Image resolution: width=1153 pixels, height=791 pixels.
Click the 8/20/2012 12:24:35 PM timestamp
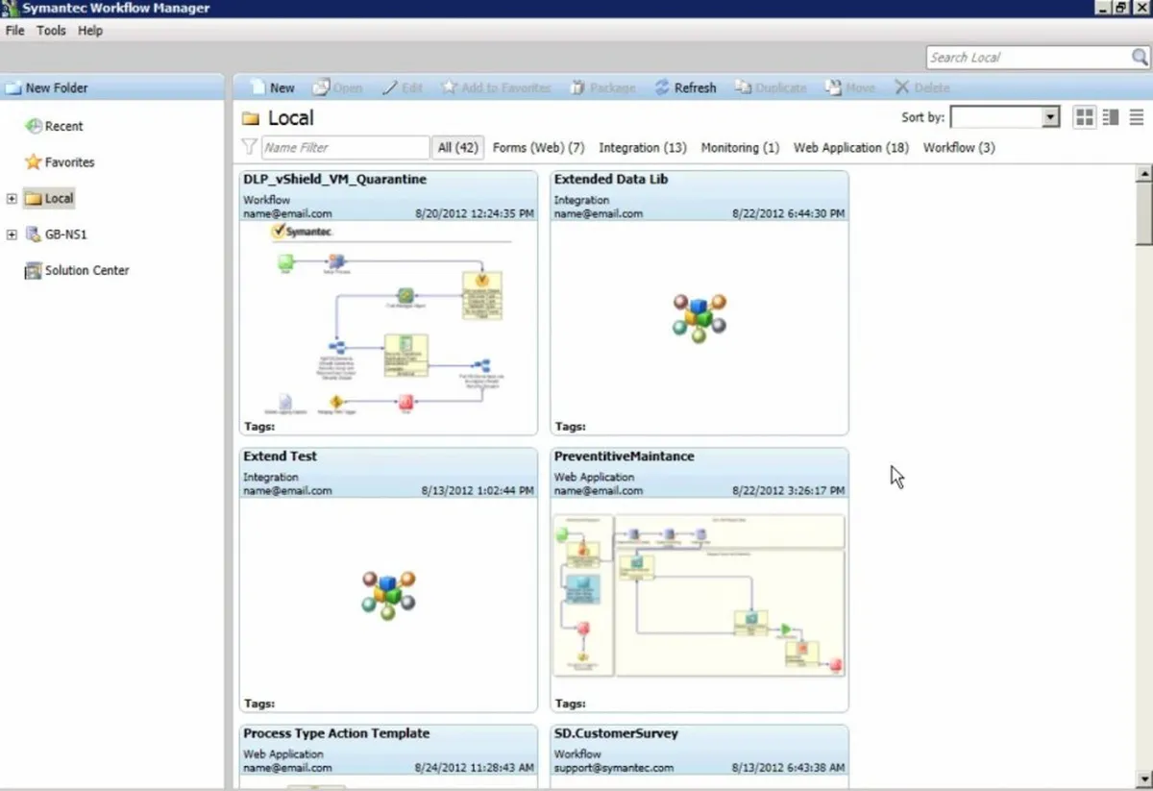(474, 213)
